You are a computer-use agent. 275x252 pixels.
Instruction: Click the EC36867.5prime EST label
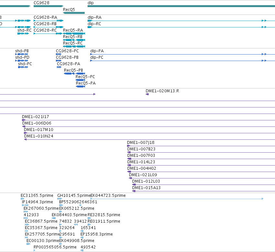41,222
